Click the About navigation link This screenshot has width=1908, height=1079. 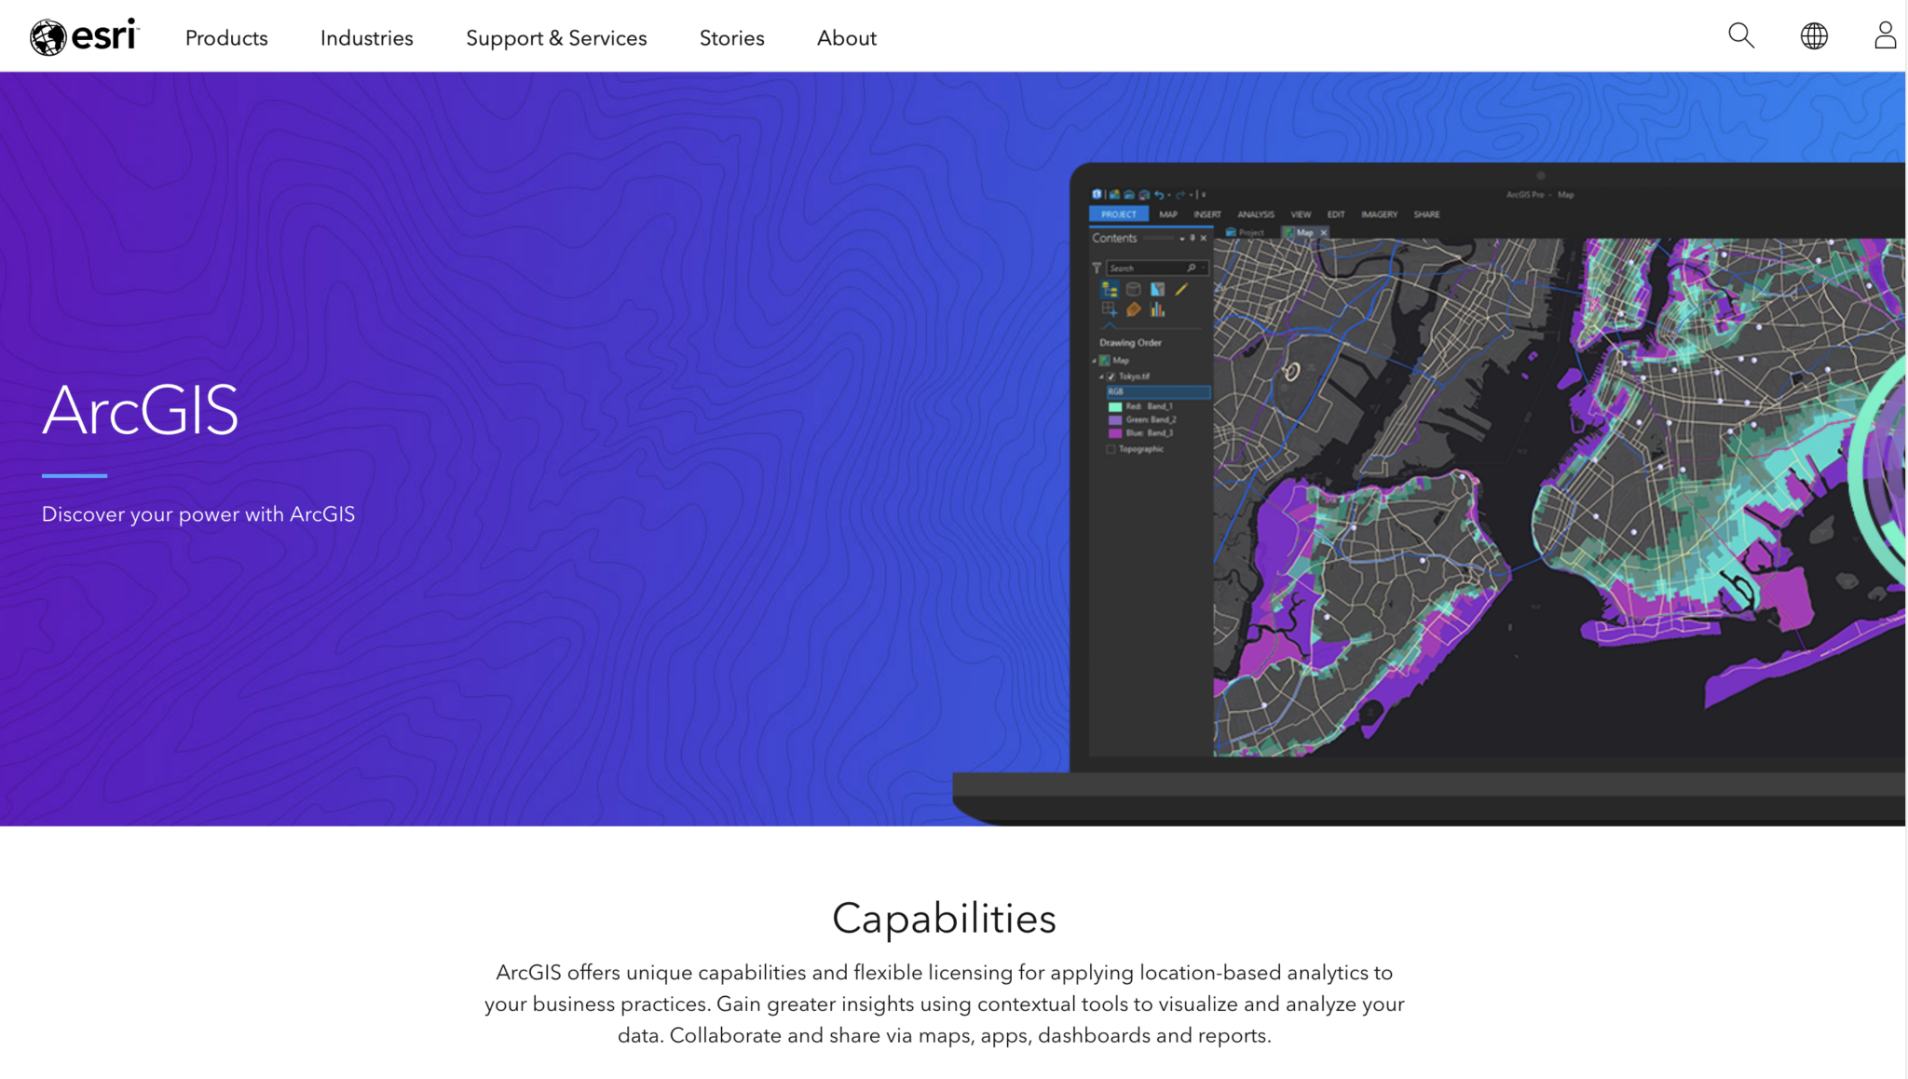click(846, 38)
